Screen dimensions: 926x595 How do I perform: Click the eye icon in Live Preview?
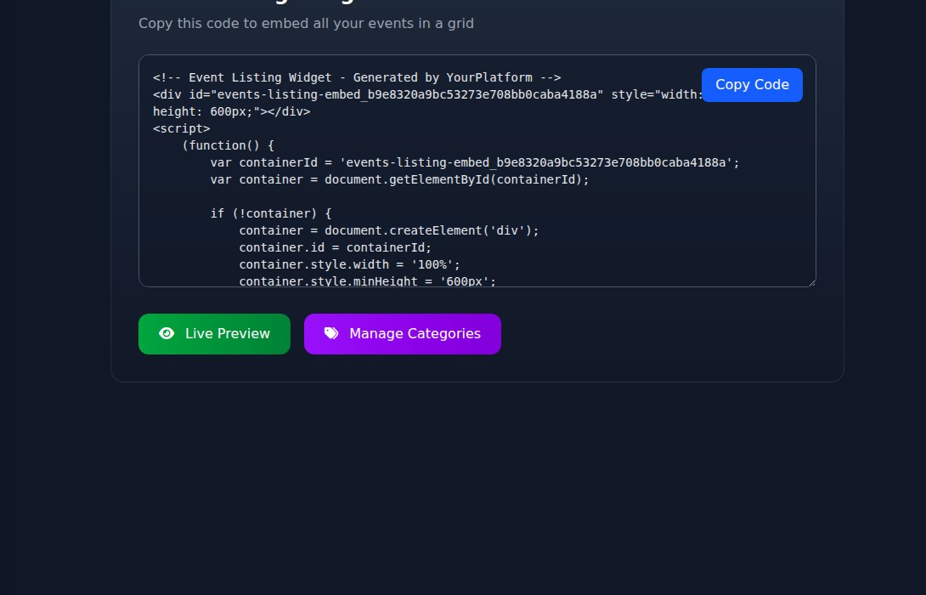click(x=167, y=334)
